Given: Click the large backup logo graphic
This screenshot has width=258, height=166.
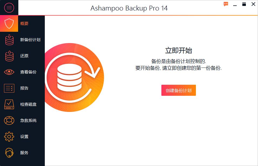Looking at the screenshot, I should coord(74,77).
